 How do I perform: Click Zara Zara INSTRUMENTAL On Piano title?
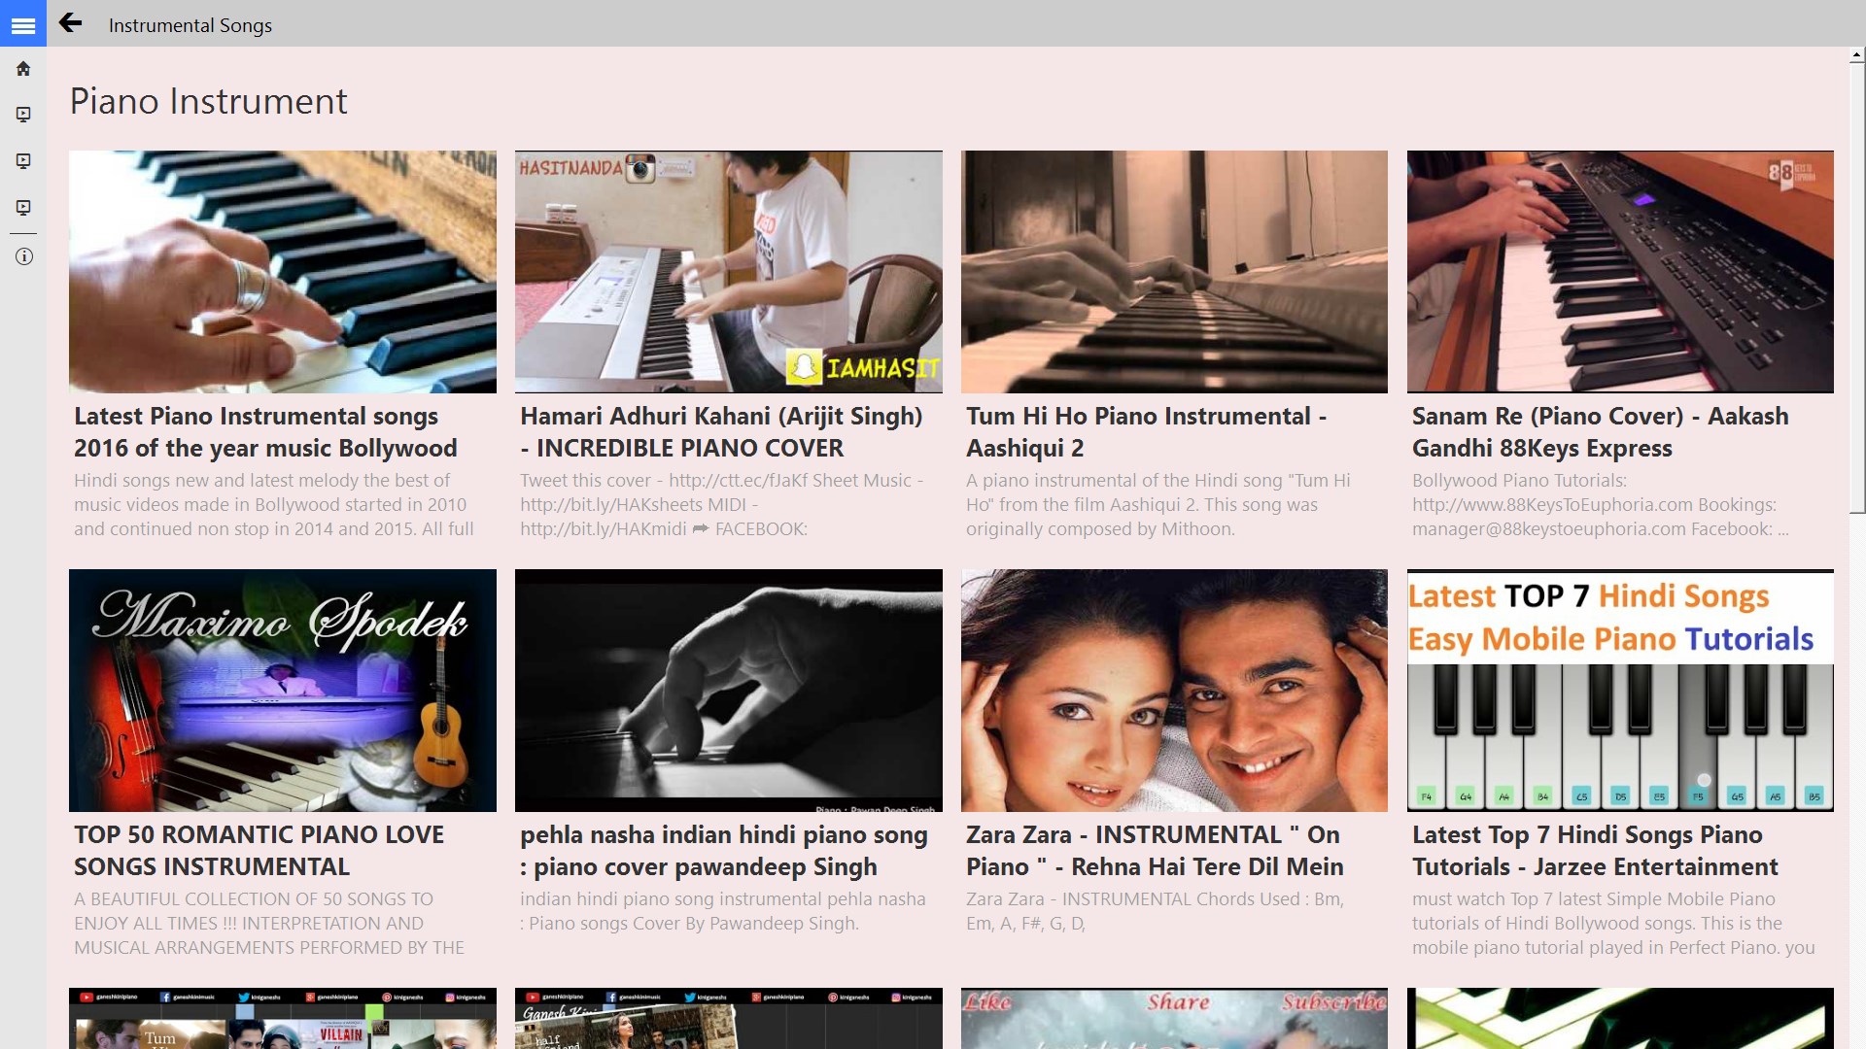tap(1155, 850)
